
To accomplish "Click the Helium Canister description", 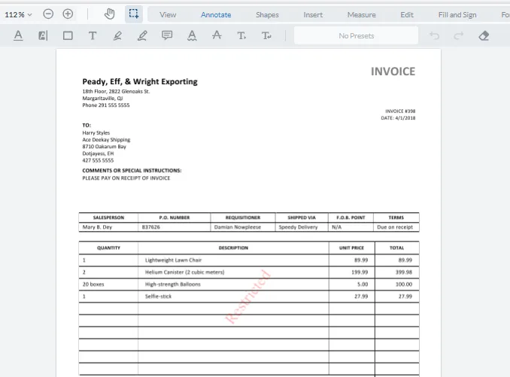I will pos(185,272).
